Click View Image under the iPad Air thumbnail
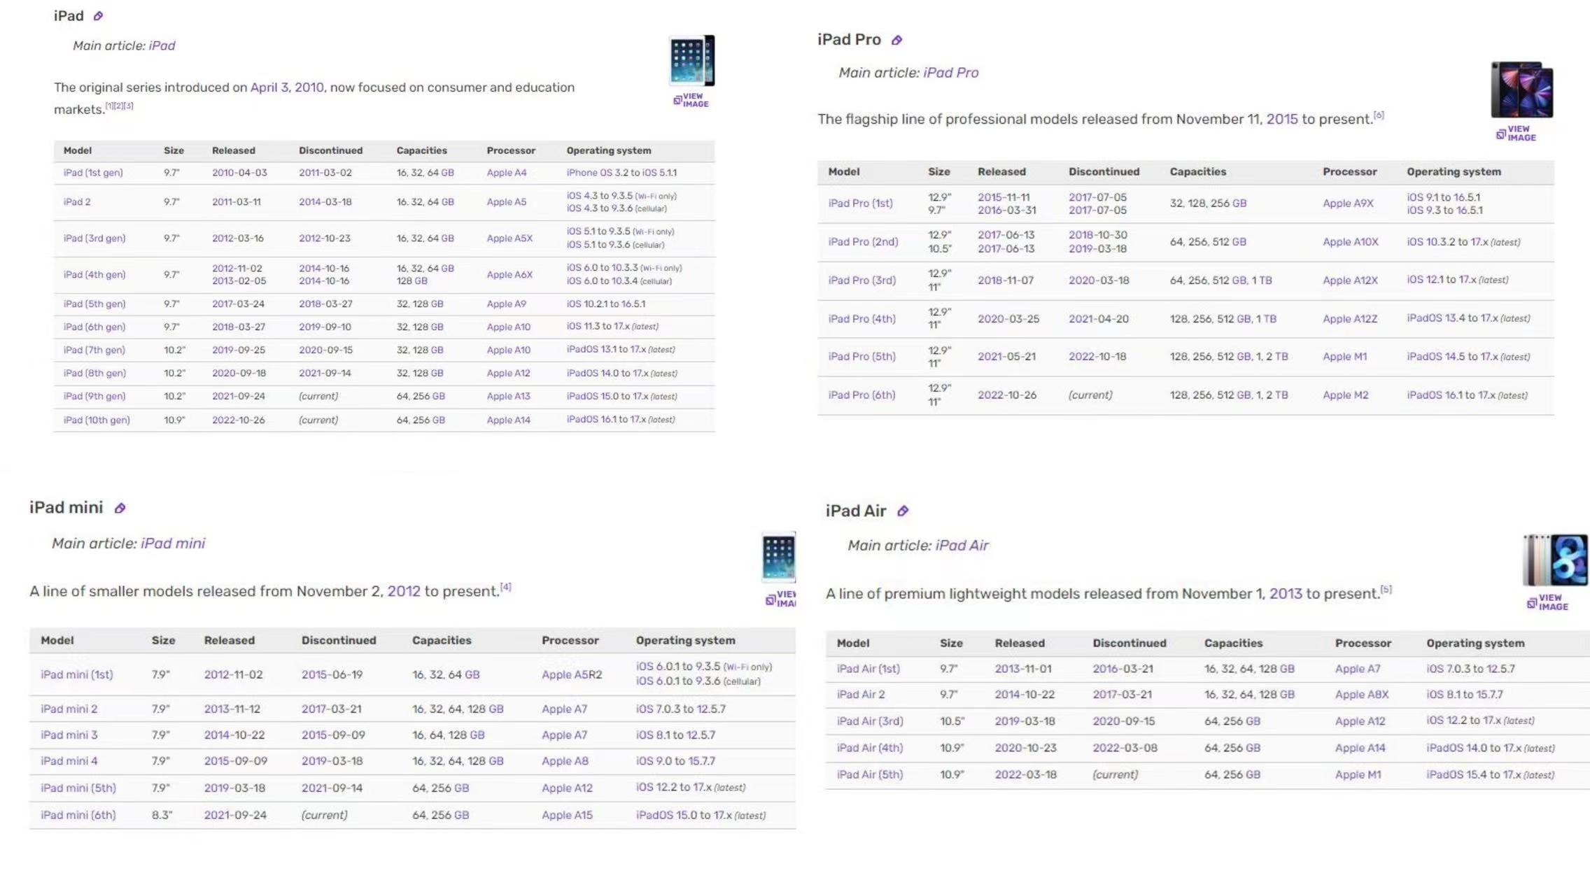Screen dimensions: 1590x894 [1548, 602]
